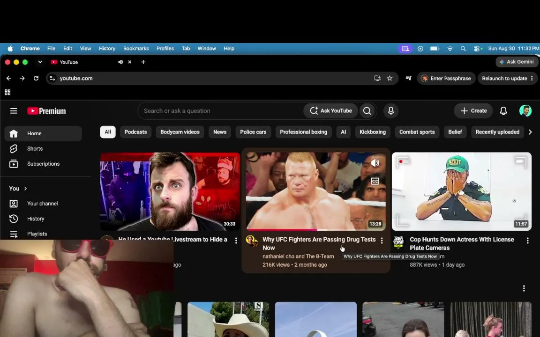Select the Recently uploaded chip
The image size is (540, 337).
click(x=497, y=132)
